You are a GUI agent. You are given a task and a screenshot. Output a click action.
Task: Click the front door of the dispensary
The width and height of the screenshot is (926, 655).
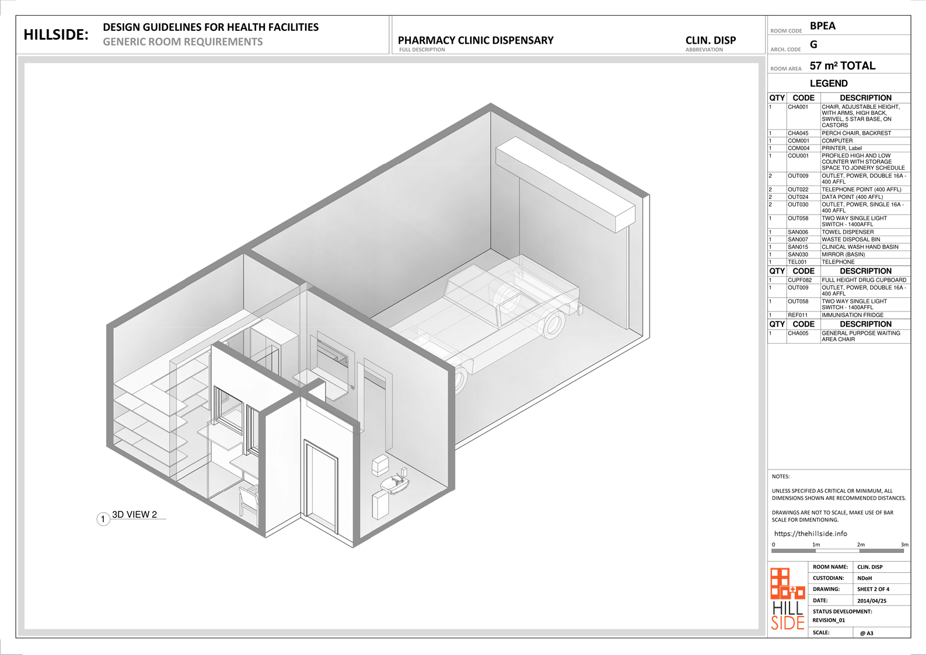(x=321, y=487)
